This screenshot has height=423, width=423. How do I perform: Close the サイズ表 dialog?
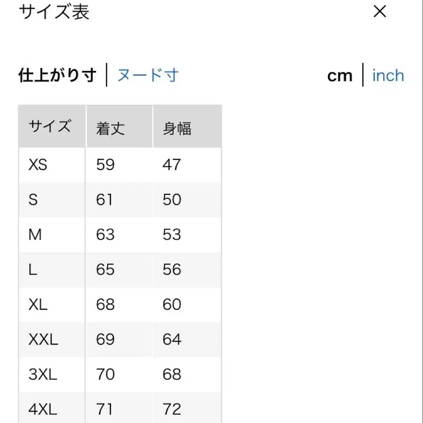coord(379,13)
